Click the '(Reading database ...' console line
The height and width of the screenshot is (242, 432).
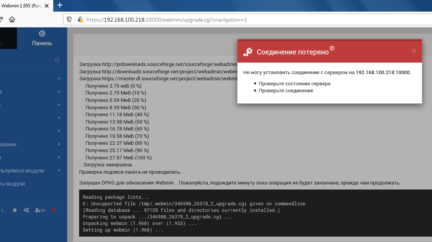coord(181,210)
